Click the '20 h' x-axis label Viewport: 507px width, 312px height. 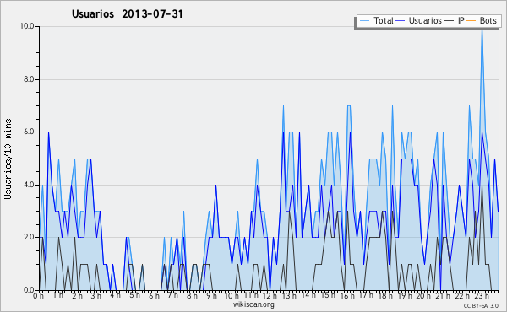[x=423, y=296]
